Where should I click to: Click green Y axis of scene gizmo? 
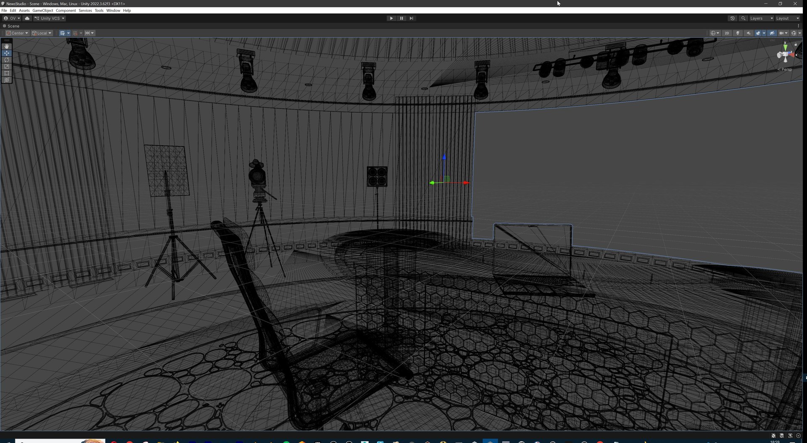coord(785,47)
